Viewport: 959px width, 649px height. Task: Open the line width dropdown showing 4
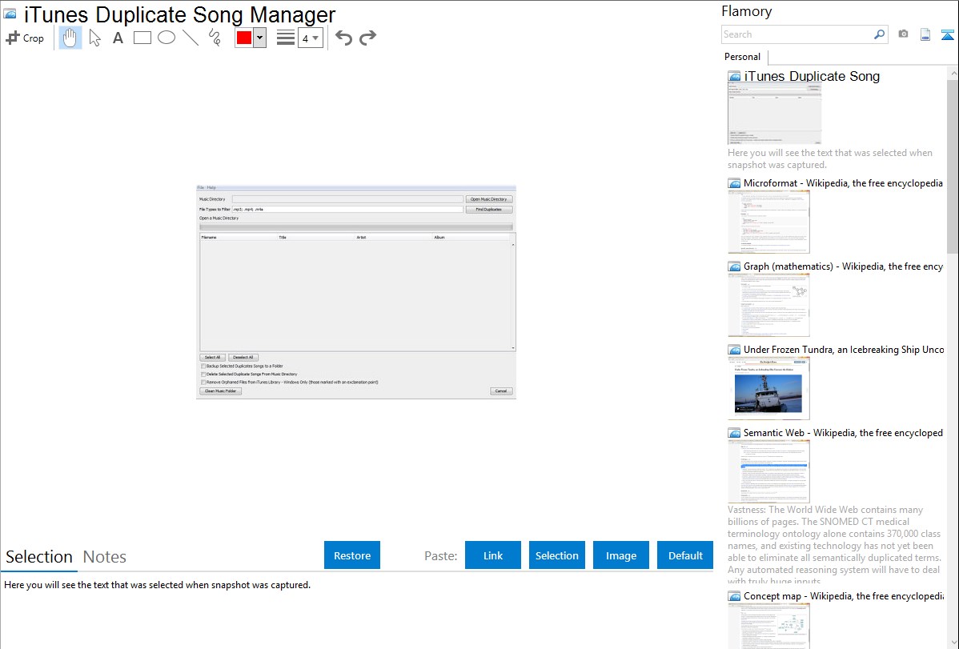[311, 38]
